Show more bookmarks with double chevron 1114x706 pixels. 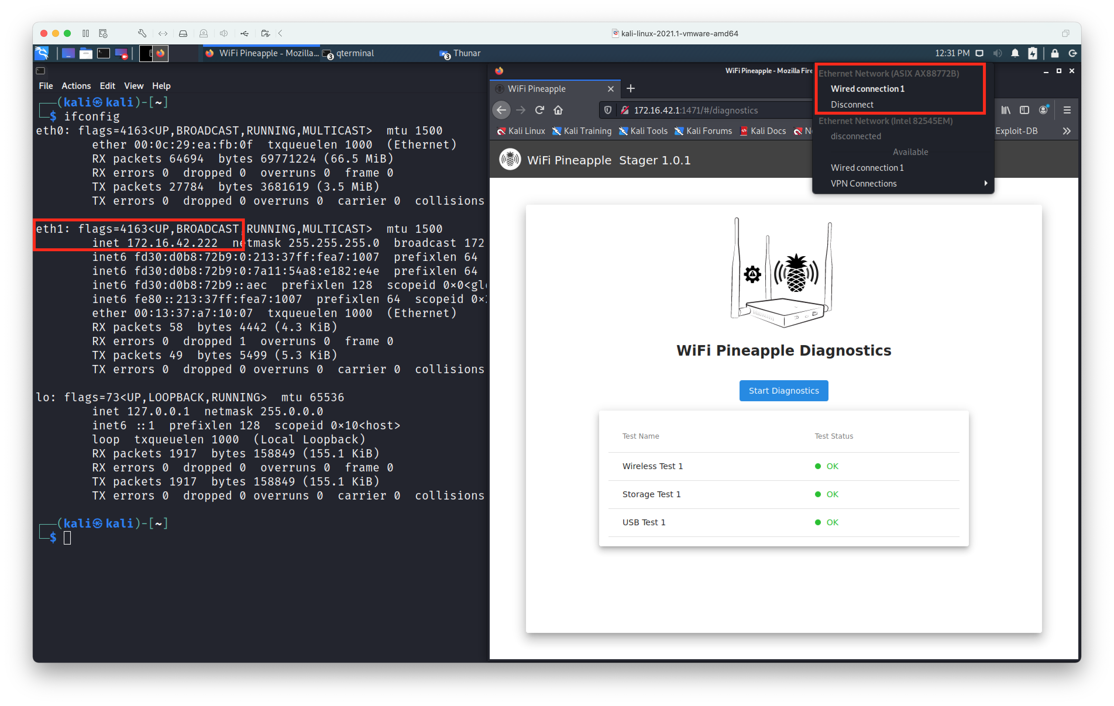coord(1067,131)
